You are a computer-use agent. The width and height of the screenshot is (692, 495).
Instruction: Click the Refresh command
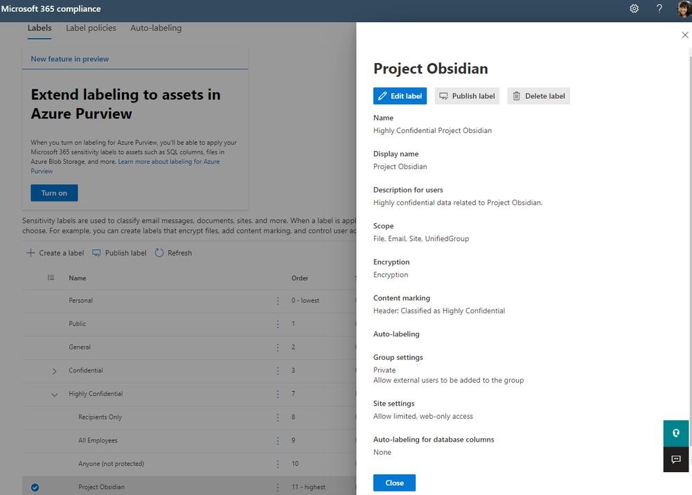coord(173,253)
